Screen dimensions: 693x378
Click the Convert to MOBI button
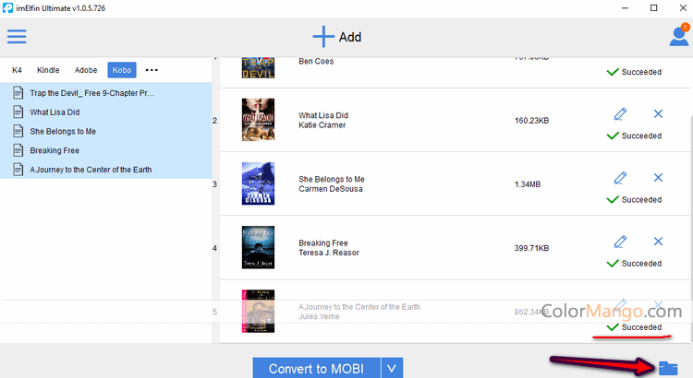pyautogui.click(x=316, y=369)
